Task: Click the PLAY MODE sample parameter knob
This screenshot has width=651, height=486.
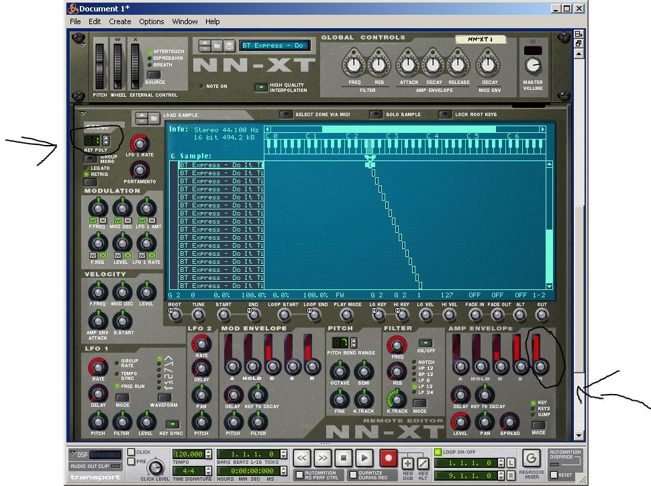Action: tap(346, 315)
